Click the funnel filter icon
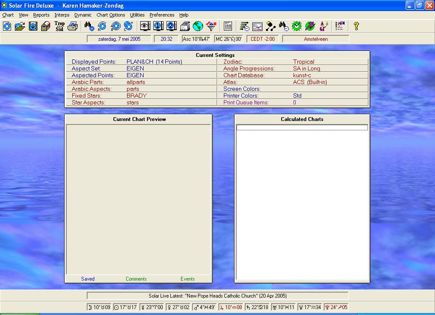Image resolution: width=435 pixels, height=315 pixels. pyautogui.click(x=211, y=26)
